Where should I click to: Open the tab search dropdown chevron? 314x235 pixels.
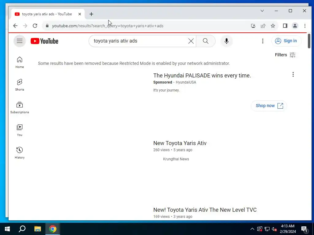[262, 11]
